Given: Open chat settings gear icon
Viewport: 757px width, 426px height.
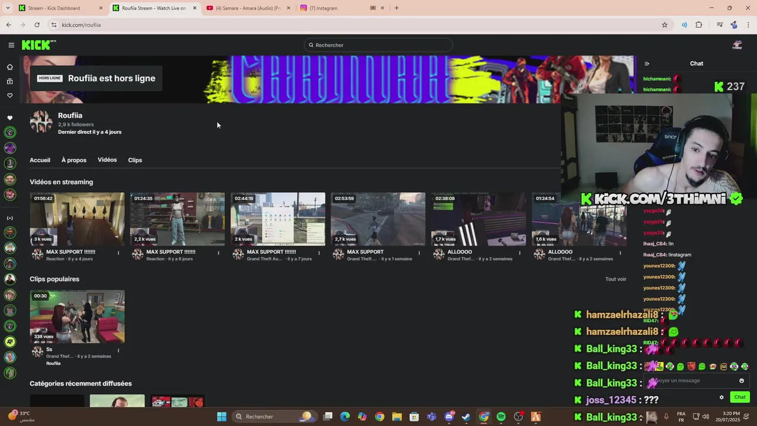Looking at the screenshot, I should (x=722, y=397).
